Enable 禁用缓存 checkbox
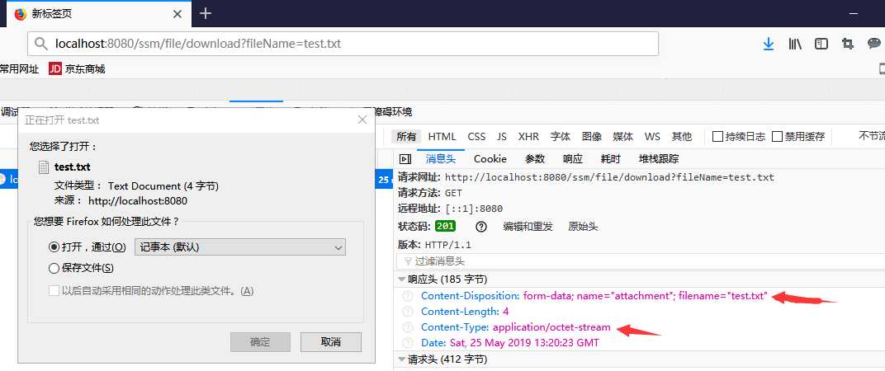The image size is (885, 371). (x=777, y=137)
